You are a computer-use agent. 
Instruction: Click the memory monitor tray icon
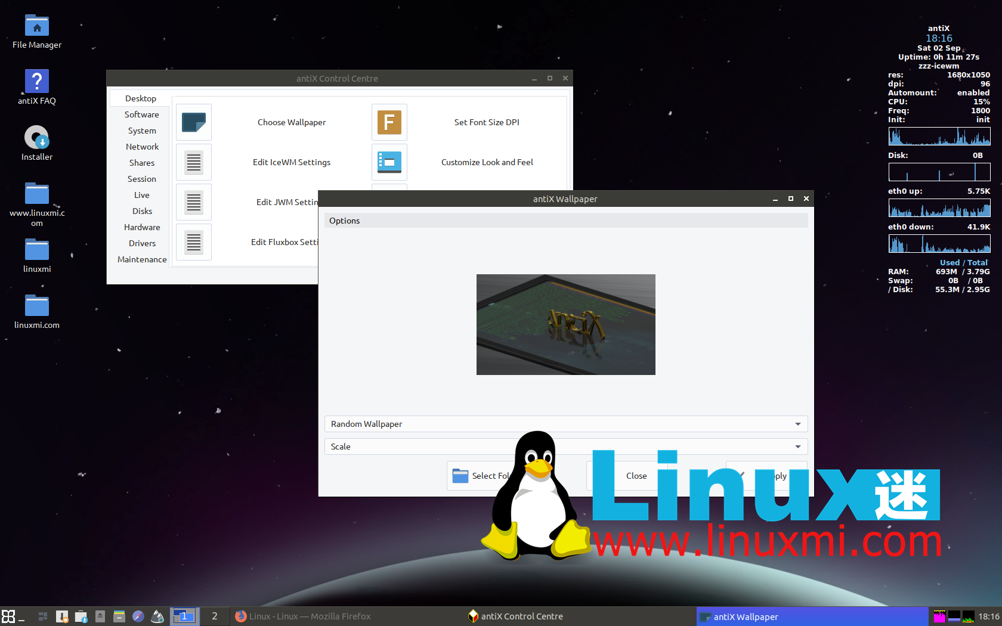tap(954, 616)
